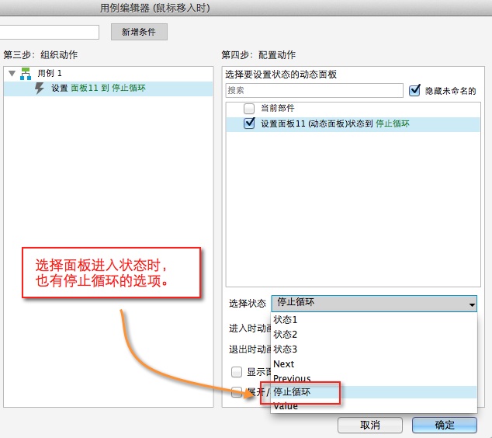Select the 设置 面板11 到 停止循环 action

tap(98, 89)
